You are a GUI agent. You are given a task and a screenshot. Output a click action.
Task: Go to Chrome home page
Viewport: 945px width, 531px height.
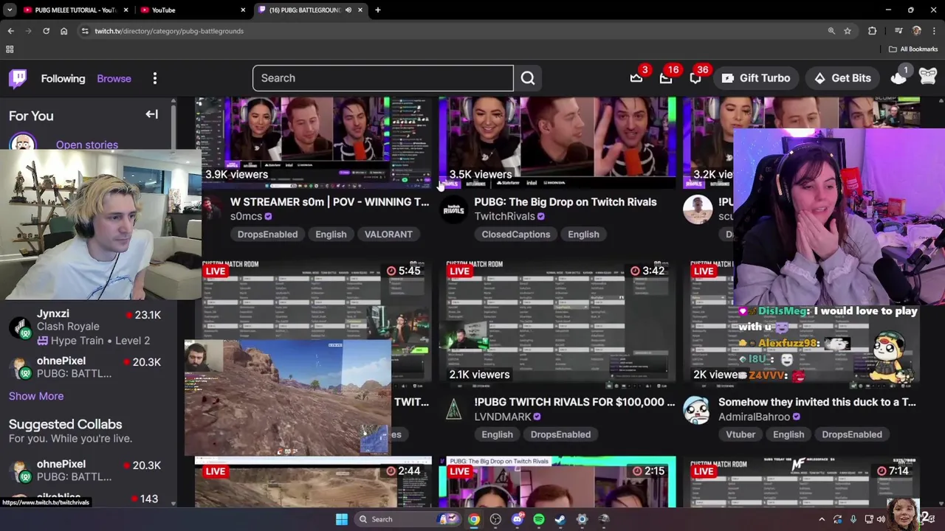[x=63, y=31]
